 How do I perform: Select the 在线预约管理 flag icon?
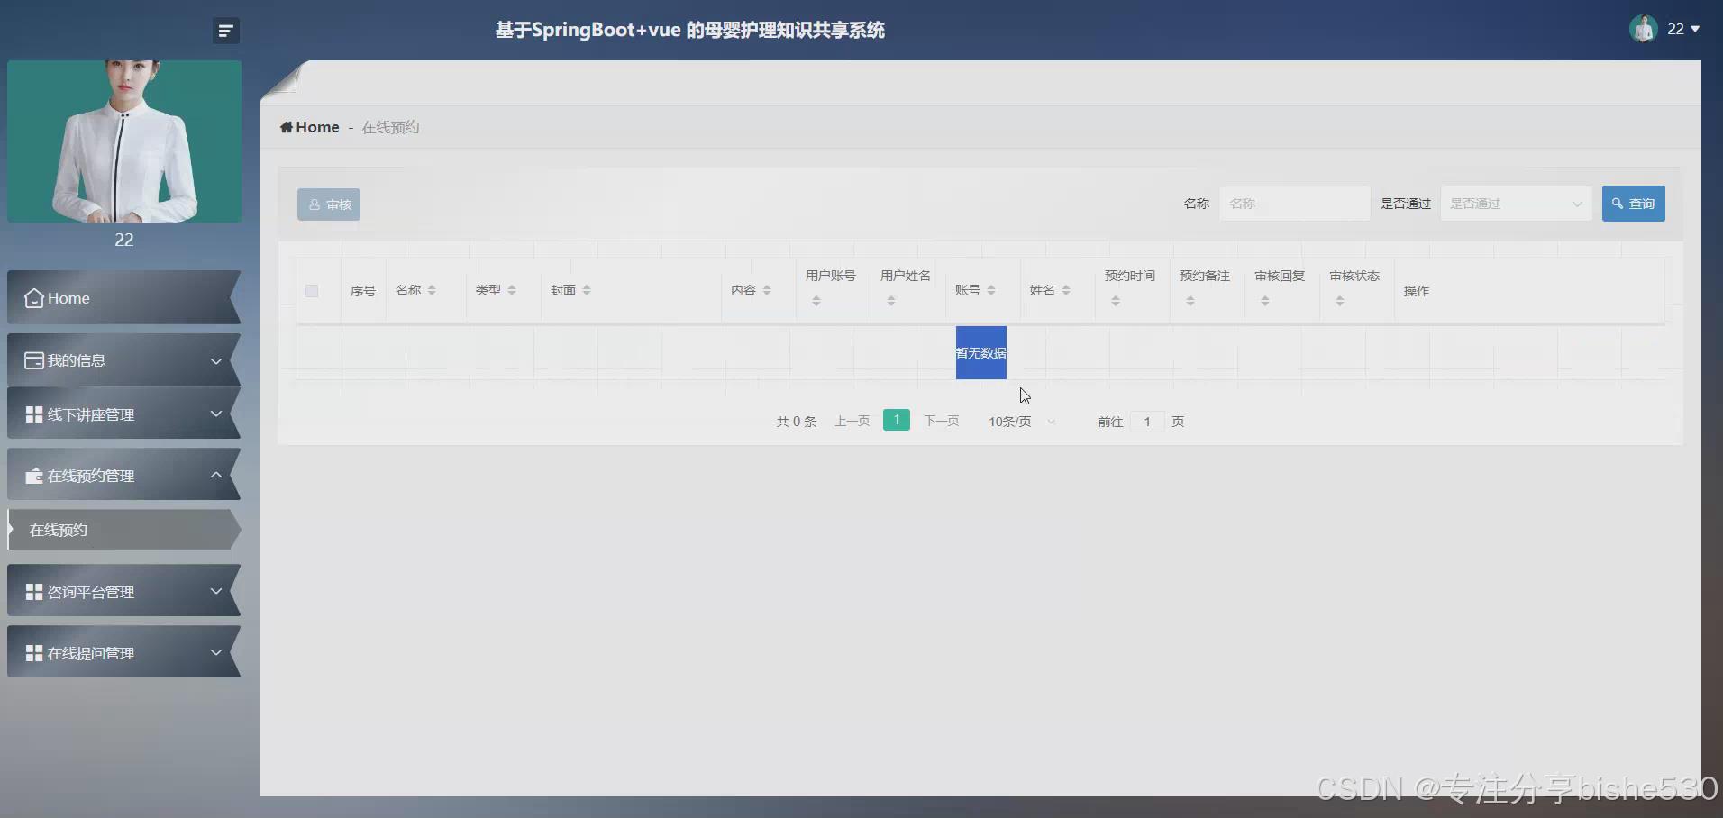pos(33,476)
